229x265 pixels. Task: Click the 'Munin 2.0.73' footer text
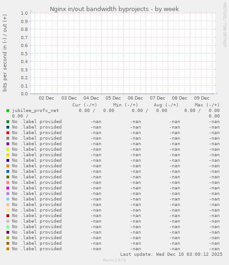point(114,260)
